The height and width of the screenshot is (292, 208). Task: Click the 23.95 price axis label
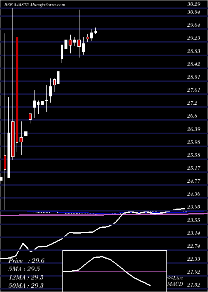(x=193, y=207)
